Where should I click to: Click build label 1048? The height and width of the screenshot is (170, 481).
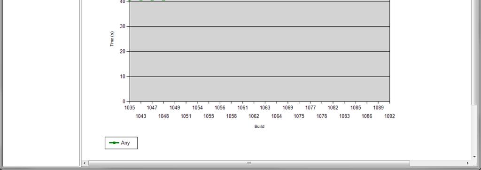(x=163, y=116)
